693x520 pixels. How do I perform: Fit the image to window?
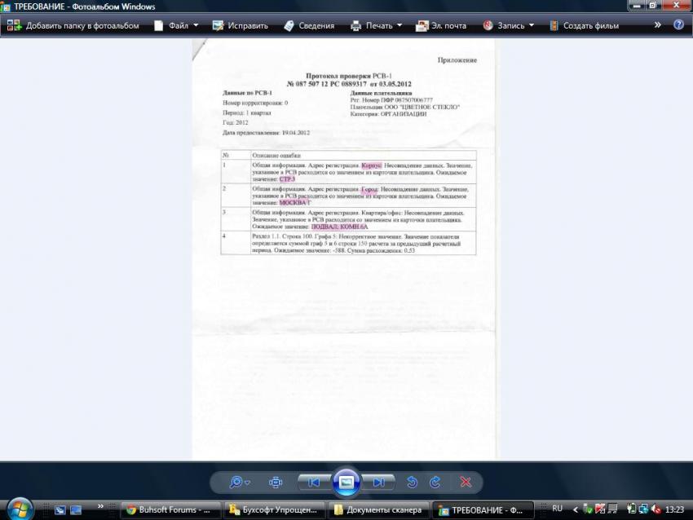click(276, 482)
